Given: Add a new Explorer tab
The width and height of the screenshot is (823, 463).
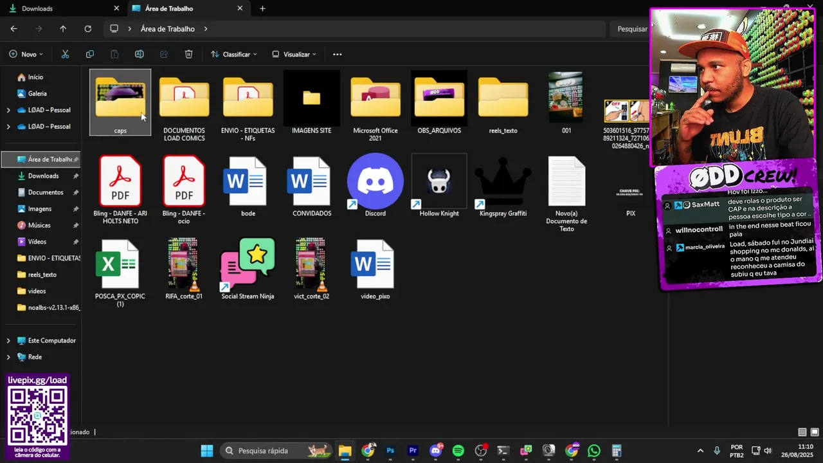Looking at the screenshot, I should pos(262,8).
